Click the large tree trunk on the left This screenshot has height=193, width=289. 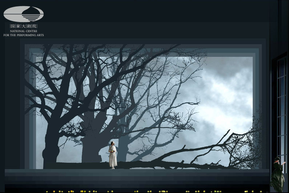click(51, 146)
